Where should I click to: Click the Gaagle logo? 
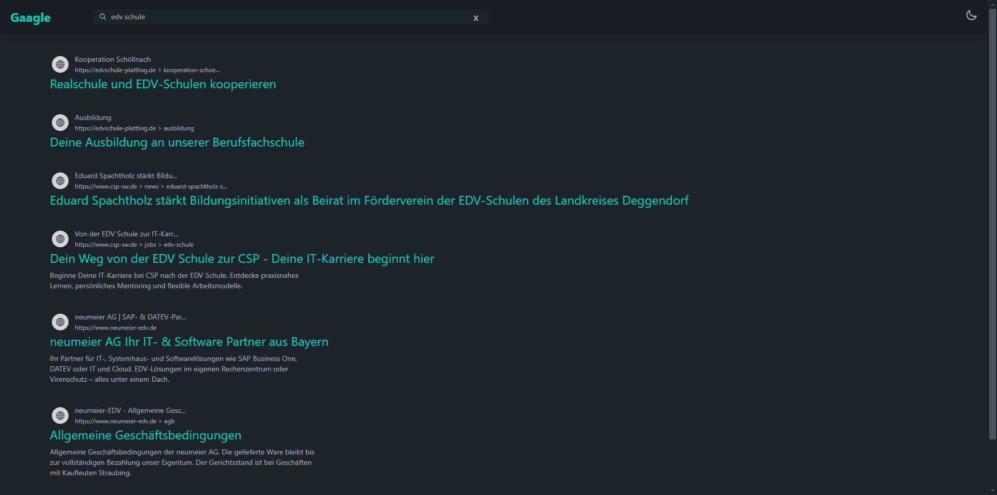(x=30, y=18)
